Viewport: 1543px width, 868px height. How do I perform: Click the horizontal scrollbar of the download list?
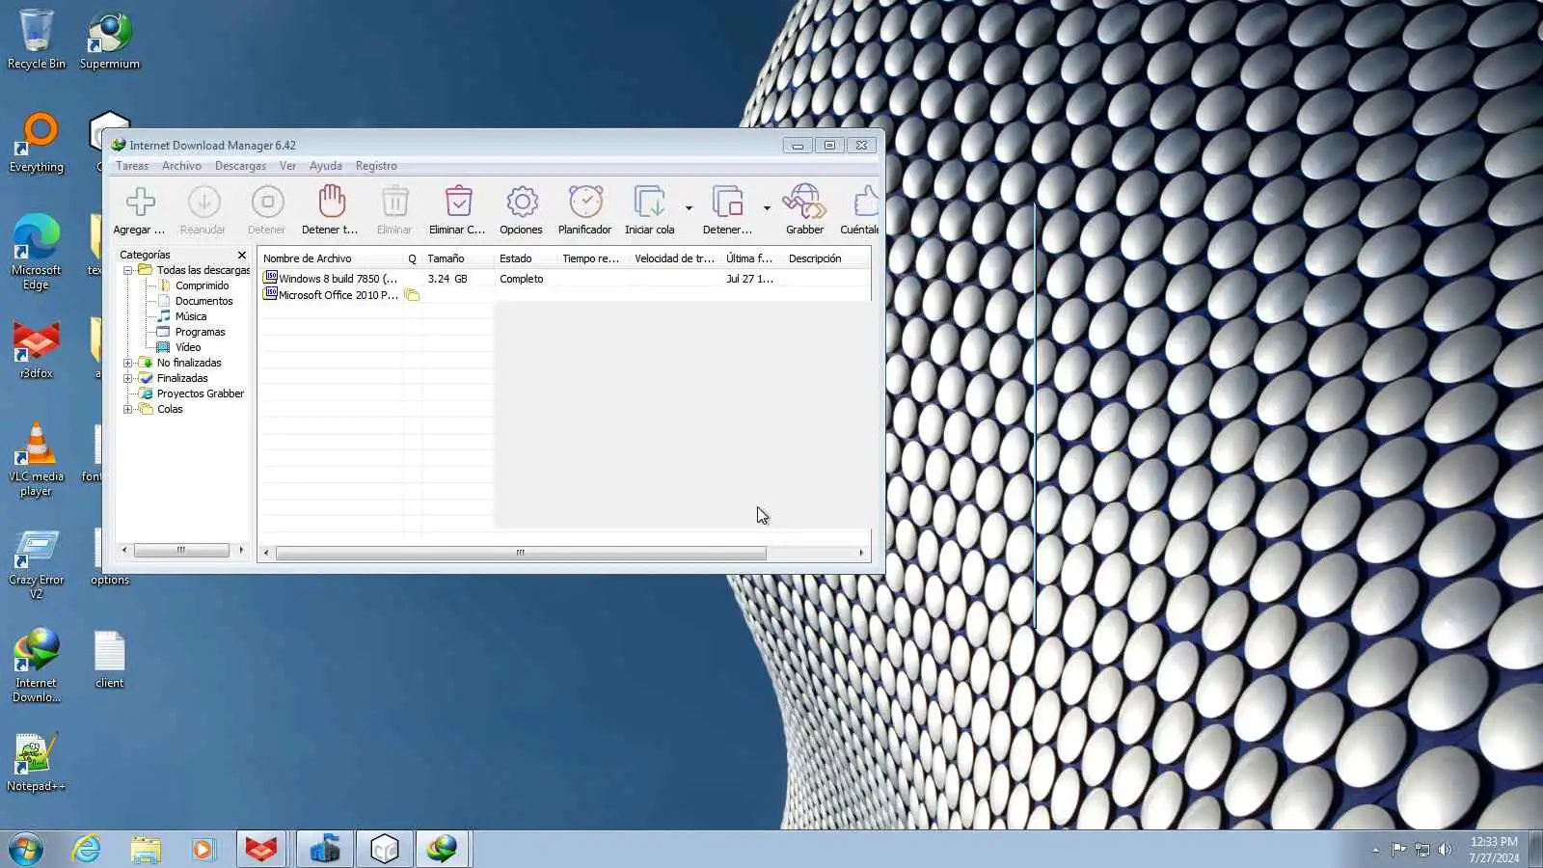point(521,554)
